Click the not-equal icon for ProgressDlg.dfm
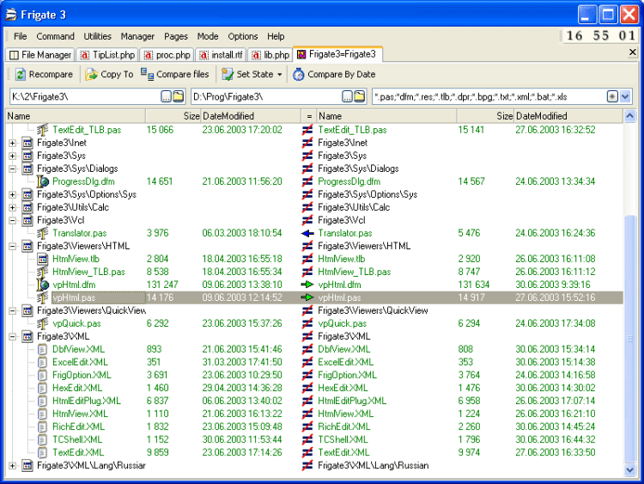 307,181
